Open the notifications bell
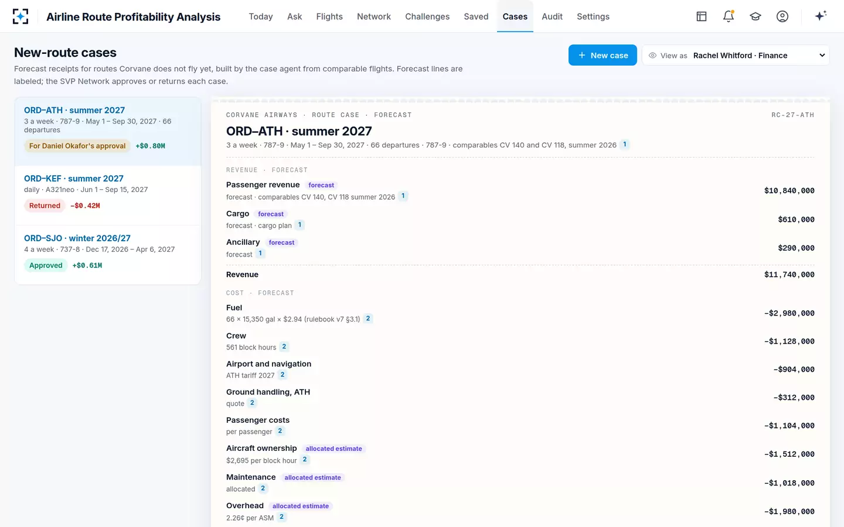This screenshot has height=527, width=844. pyautogui.click(x=729, y=16)
